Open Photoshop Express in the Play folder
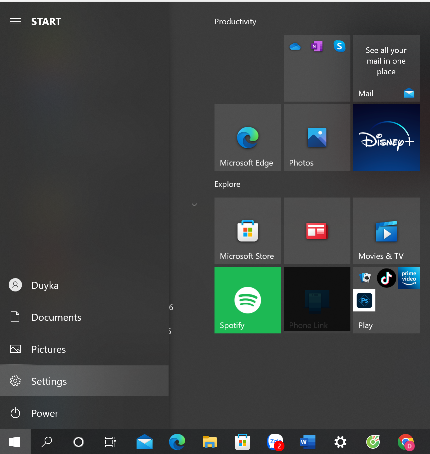 [364, 300]
